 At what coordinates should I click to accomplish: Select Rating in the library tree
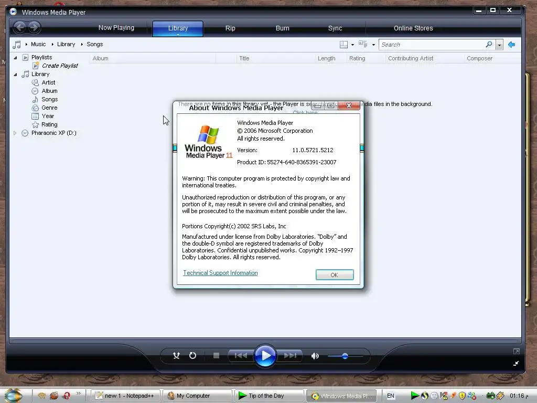click(x=49, y=124)
